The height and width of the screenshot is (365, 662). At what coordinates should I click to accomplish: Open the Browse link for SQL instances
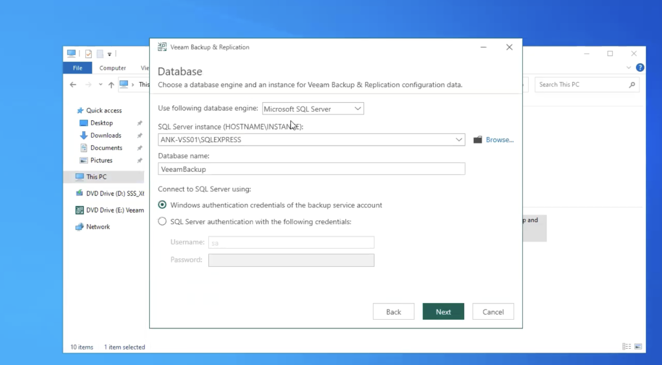tap(500, 140)
